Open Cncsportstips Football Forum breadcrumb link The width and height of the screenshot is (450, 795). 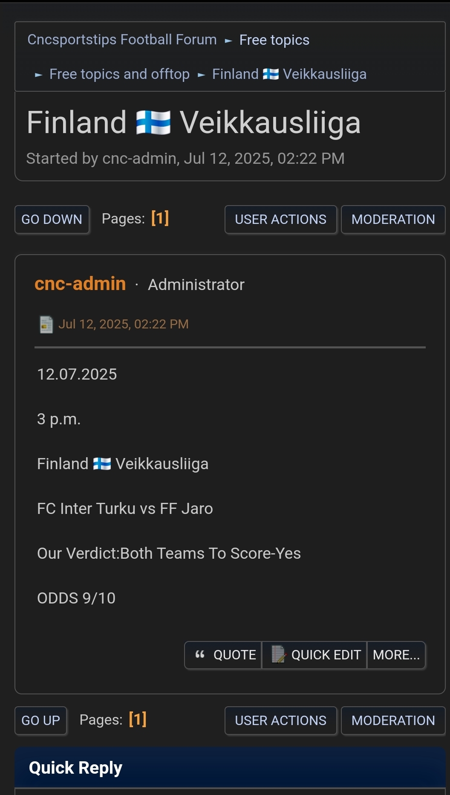[x=122, y=40]
